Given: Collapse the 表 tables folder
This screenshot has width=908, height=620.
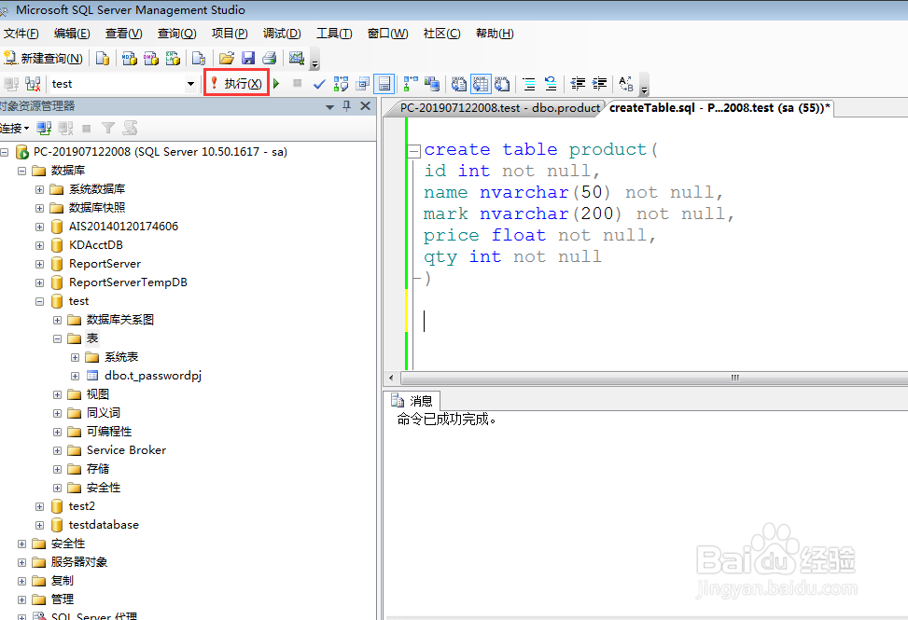Looking at the screenshot, I should coord(57,339).
